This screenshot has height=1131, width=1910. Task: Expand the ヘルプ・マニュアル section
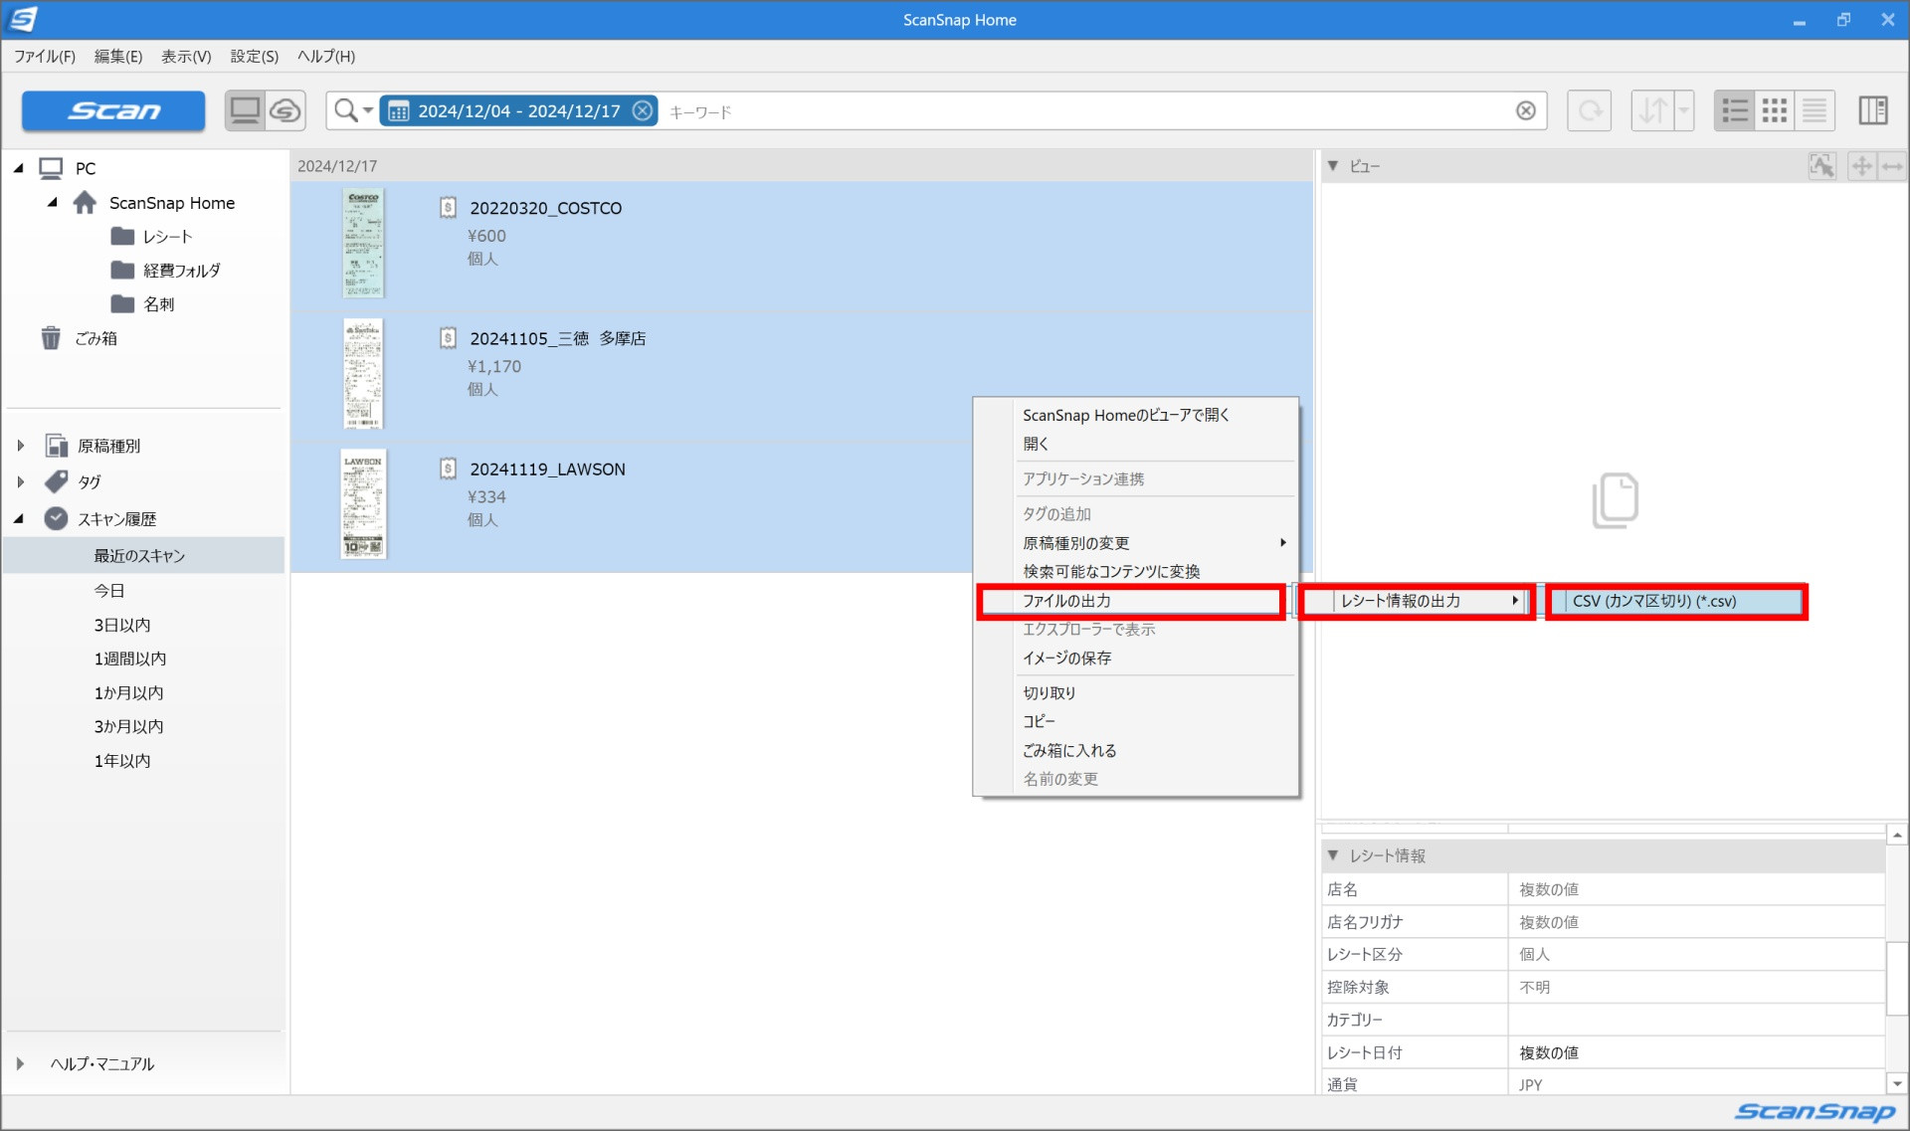[x=20, y=1063]
